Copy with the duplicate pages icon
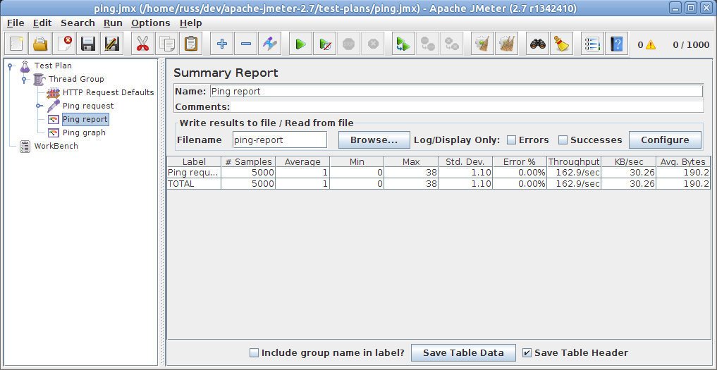Image resolution: width=717 pixels, height=370 pixels. (167, 44)
